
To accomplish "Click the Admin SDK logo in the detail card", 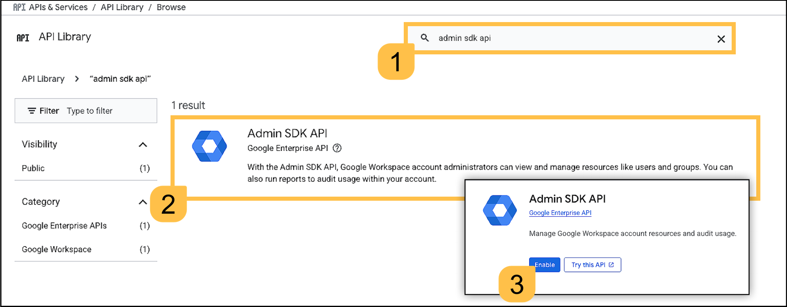I will [x=500, y=210].
